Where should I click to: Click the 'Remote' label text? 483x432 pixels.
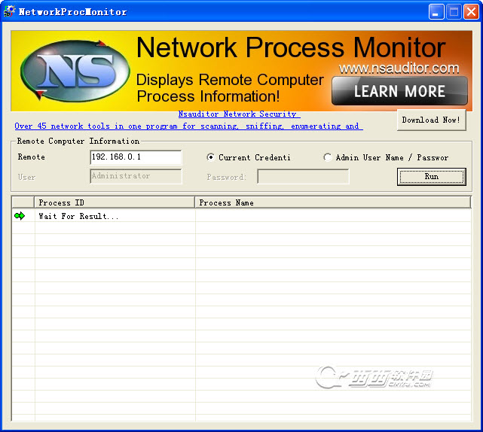click(32, 157)
